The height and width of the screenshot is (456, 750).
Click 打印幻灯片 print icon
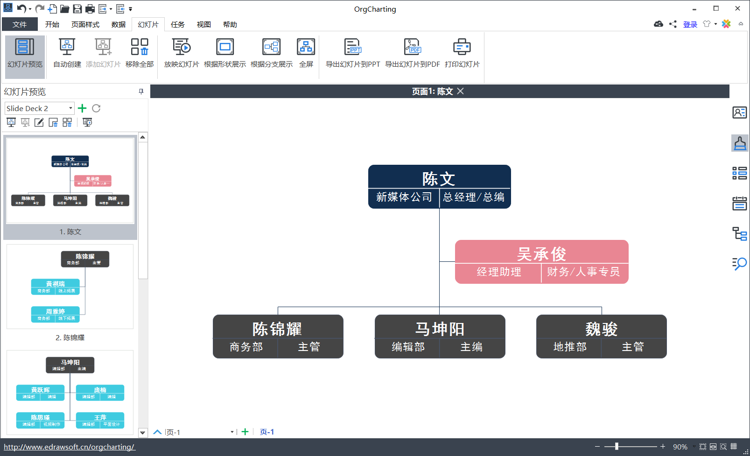[x=462, y=47]
